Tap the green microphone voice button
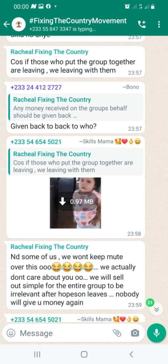Image resolution: width=168 pixels, height=364 pixels. [156, 333]
